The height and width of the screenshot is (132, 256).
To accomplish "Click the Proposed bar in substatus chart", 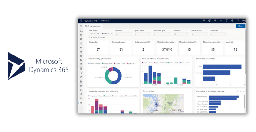I will pyautogui.click(x=217, y=73).
